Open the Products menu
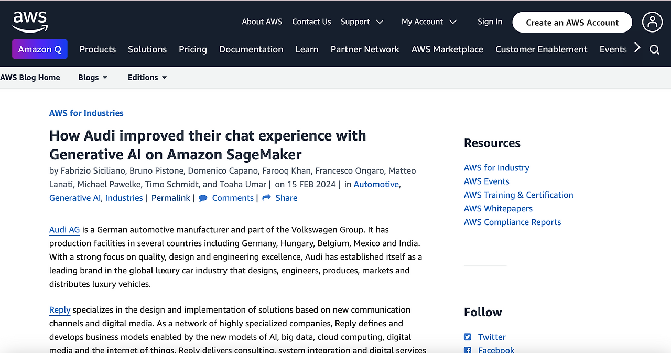The height and width of the screenshot is (353, 671). click(x=98, y=49)
